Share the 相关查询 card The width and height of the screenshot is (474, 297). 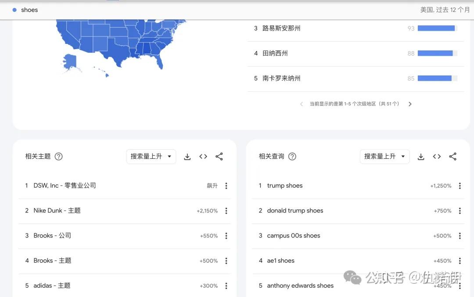click(x=453, y=157)
